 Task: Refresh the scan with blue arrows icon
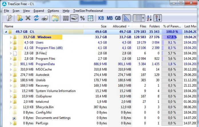click(36, 18)
